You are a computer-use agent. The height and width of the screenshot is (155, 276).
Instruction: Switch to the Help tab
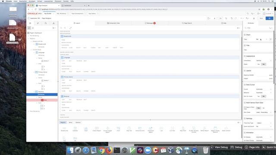tap(224, 23)
